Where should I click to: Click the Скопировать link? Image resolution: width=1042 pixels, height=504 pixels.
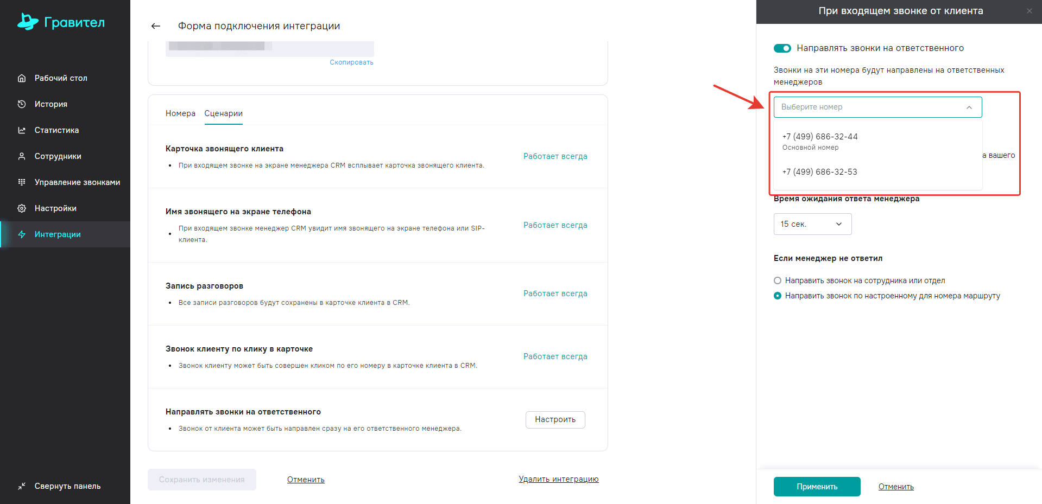pos(351,62)
